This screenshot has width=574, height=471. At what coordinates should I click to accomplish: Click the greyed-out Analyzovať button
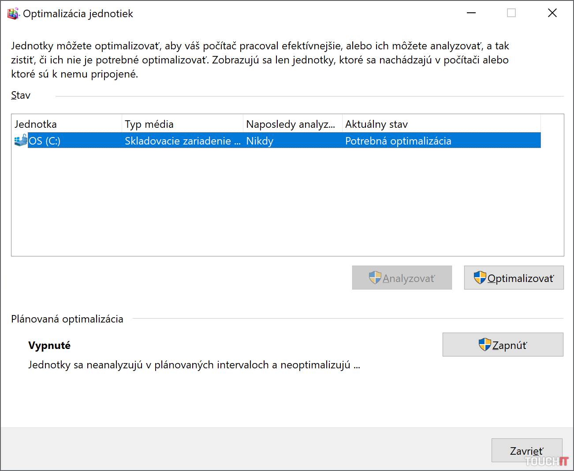(402, 278)
